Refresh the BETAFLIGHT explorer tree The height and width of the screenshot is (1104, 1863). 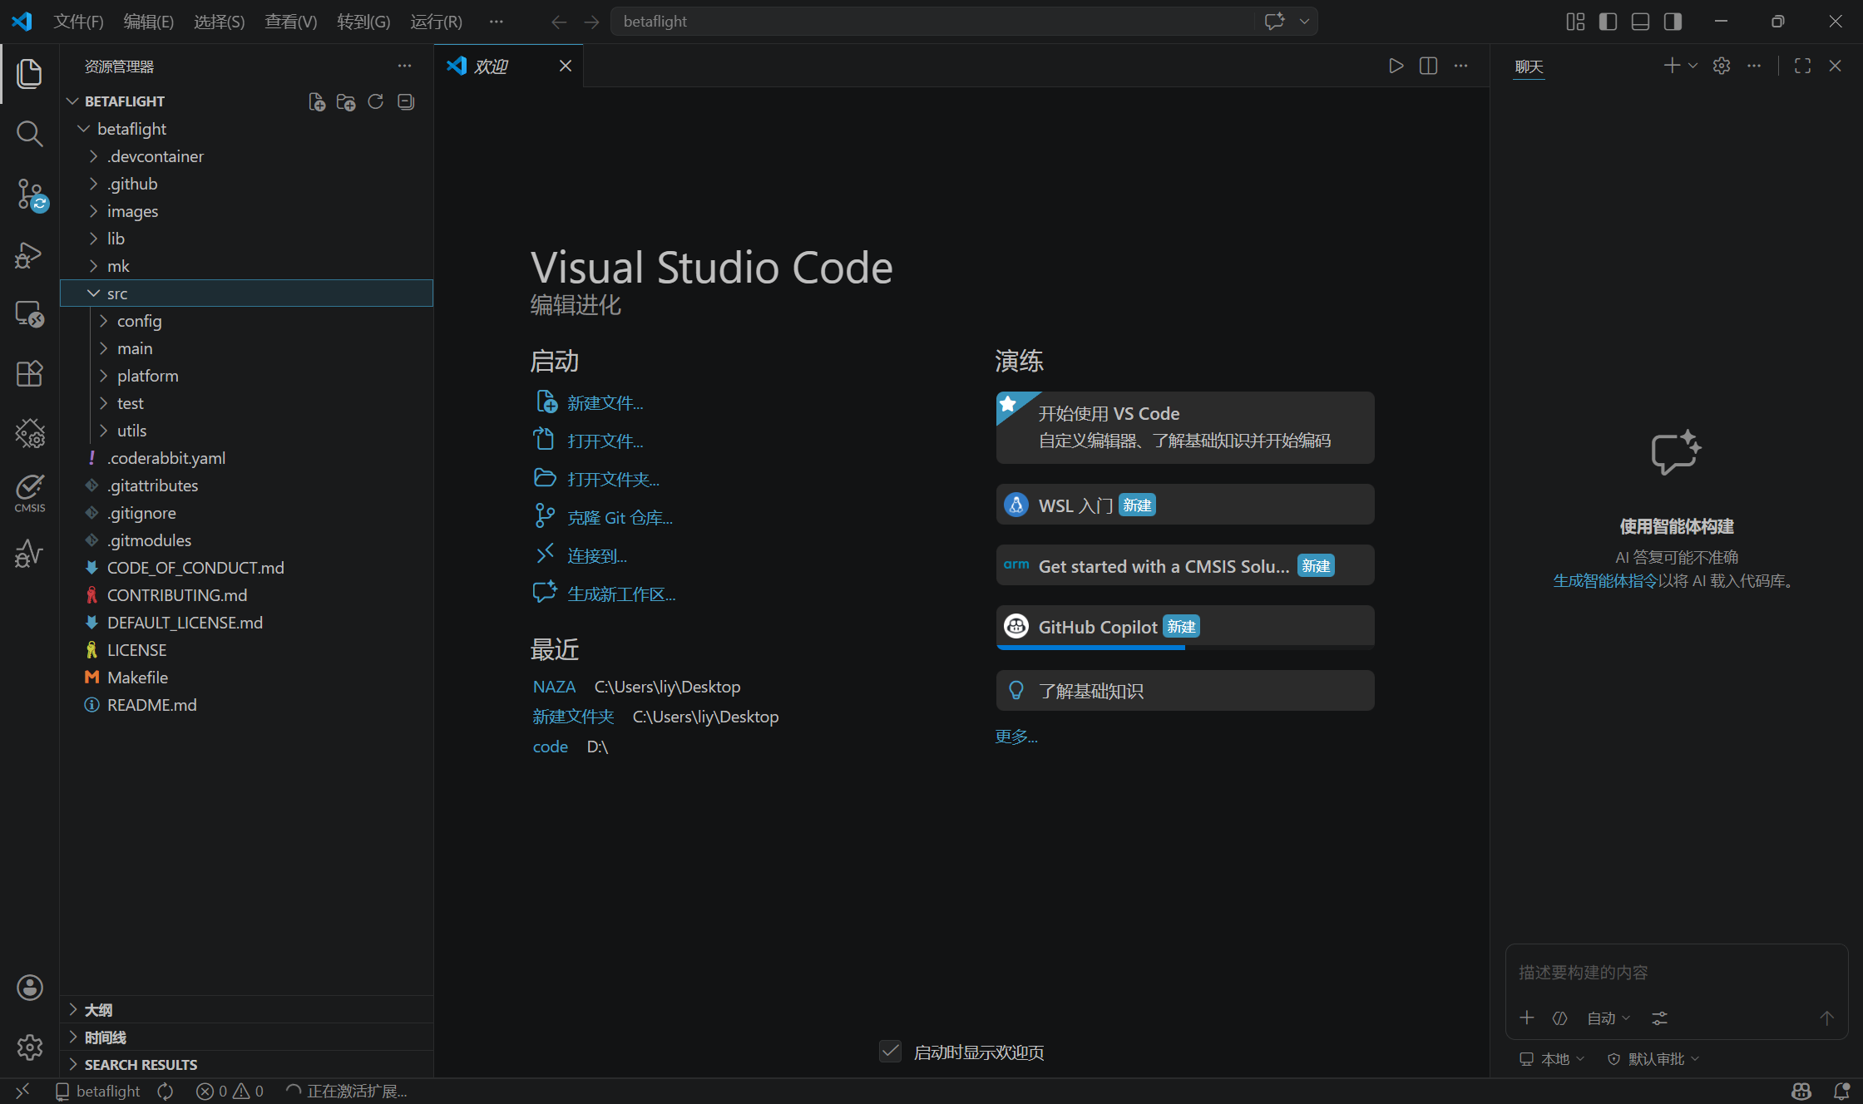(x=376, y=101)
